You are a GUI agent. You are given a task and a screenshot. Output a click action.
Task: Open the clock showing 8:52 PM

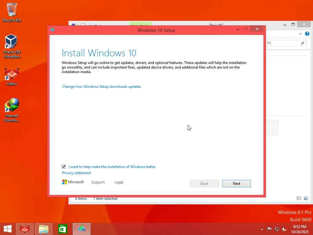coord(300,229)
